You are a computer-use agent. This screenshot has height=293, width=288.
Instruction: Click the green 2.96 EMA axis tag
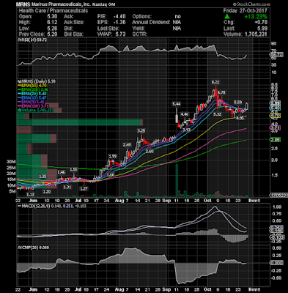276,140
